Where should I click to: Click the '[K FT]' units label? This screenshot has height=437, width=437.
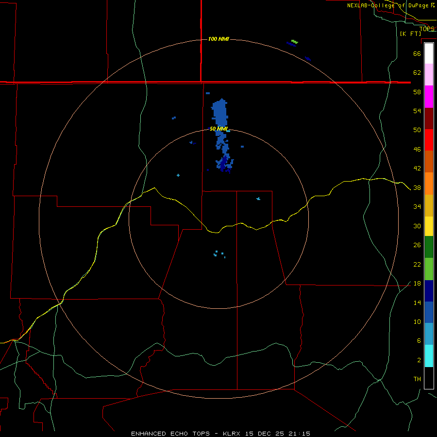pyautogui.click(x=410, y=34)
